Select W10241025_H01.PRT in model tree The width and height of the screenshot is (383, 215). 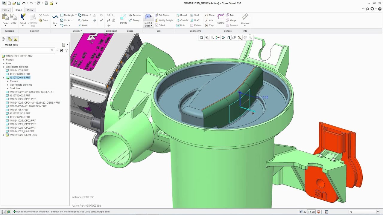click(22, 131)
